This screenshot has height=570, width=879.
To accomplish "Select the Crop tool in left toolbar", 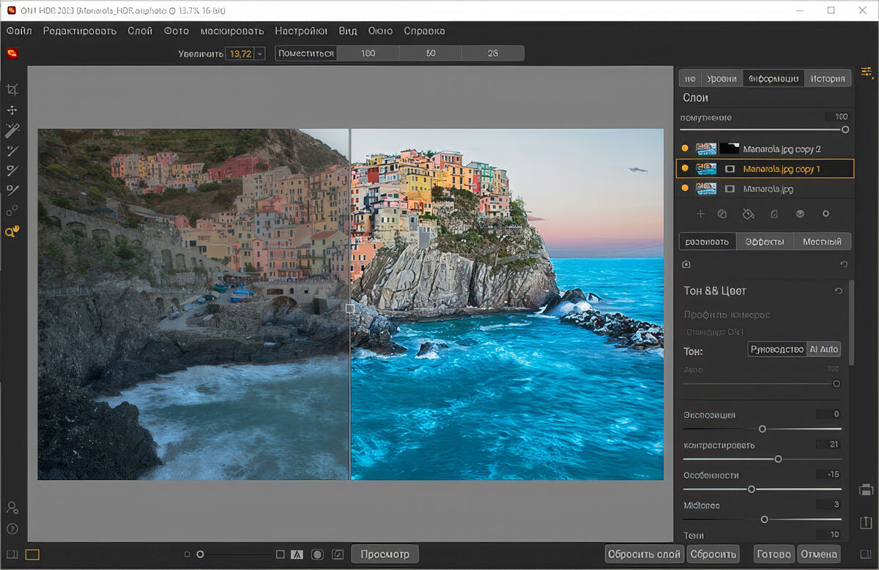I will [x=12, y=89].
